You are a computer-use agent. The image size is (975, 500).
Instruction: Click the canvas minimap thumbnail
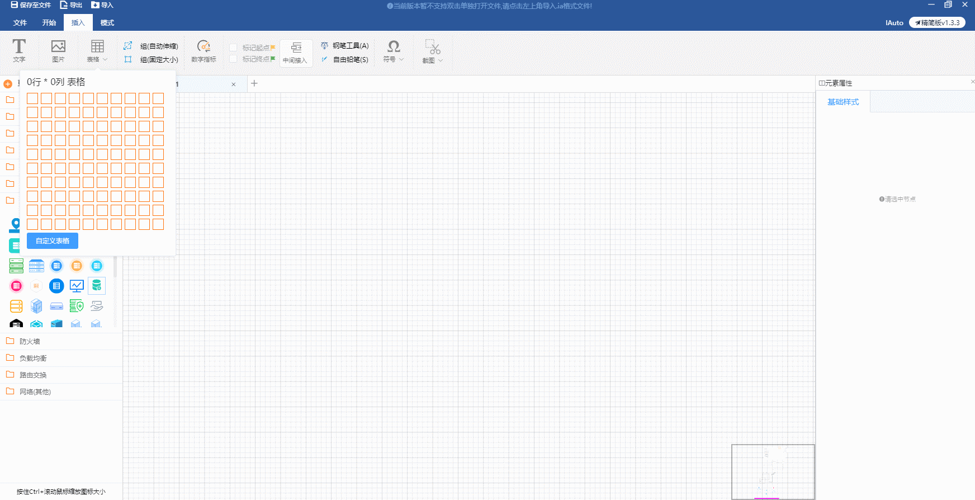point(773,471)
